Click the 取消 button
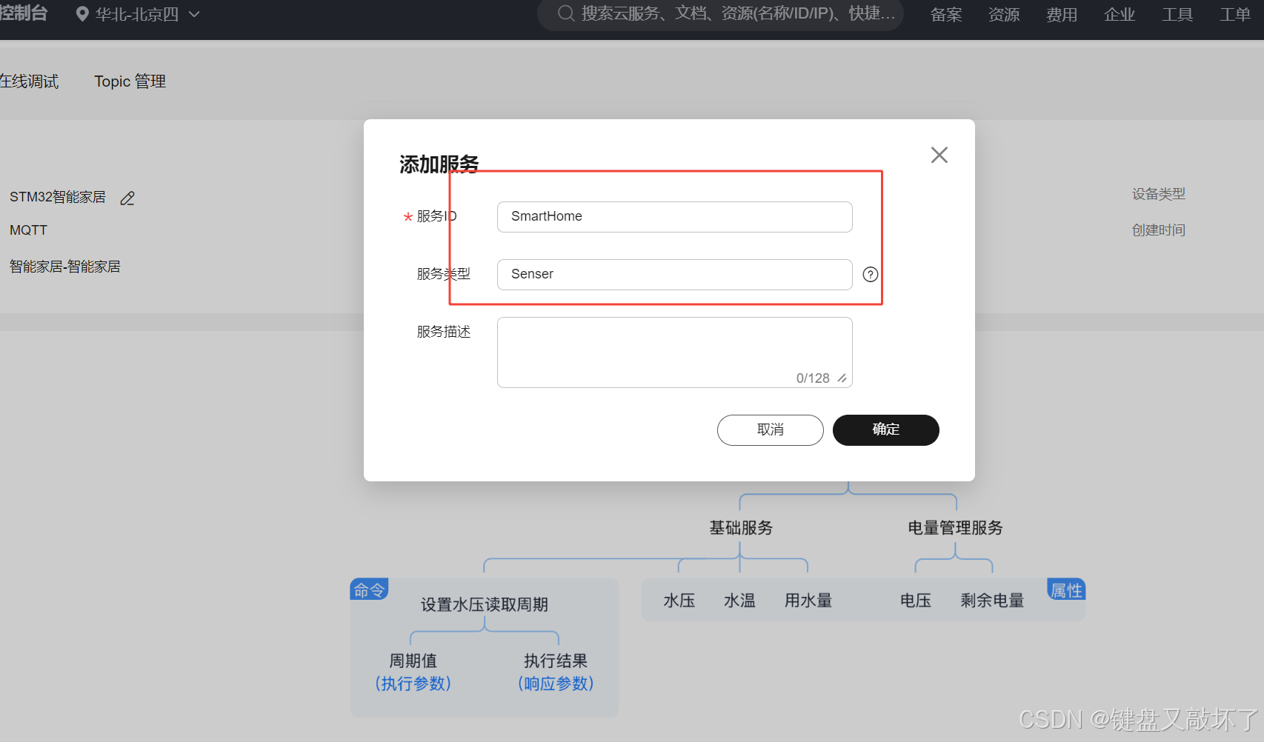Image resolution: width=1264 pixels, height=742 pixels. 770,430
